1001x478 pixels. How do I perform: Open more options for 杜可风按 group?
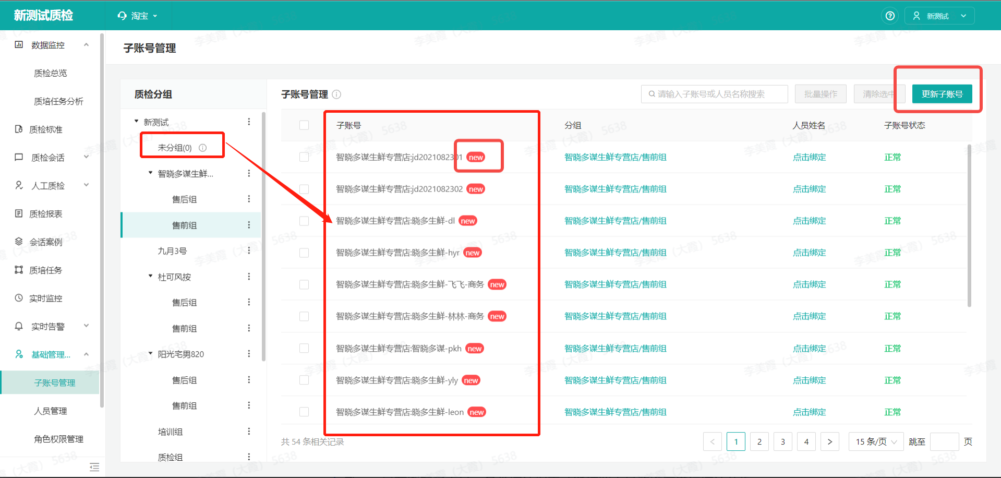pyautogui.click(x=249, y=277)
